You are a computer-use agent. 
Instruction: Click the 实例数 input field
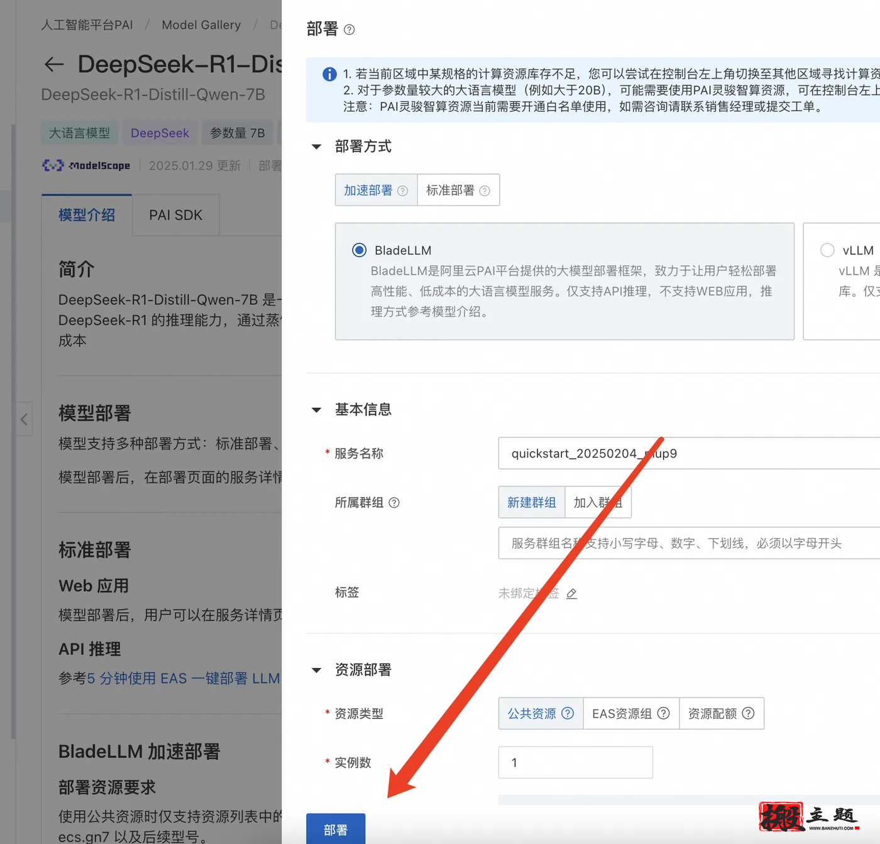pos(576,762)
